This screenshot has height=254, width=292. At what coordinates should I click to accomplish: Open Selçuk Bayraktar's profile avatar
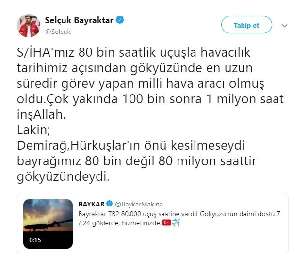tap(29, 26)
